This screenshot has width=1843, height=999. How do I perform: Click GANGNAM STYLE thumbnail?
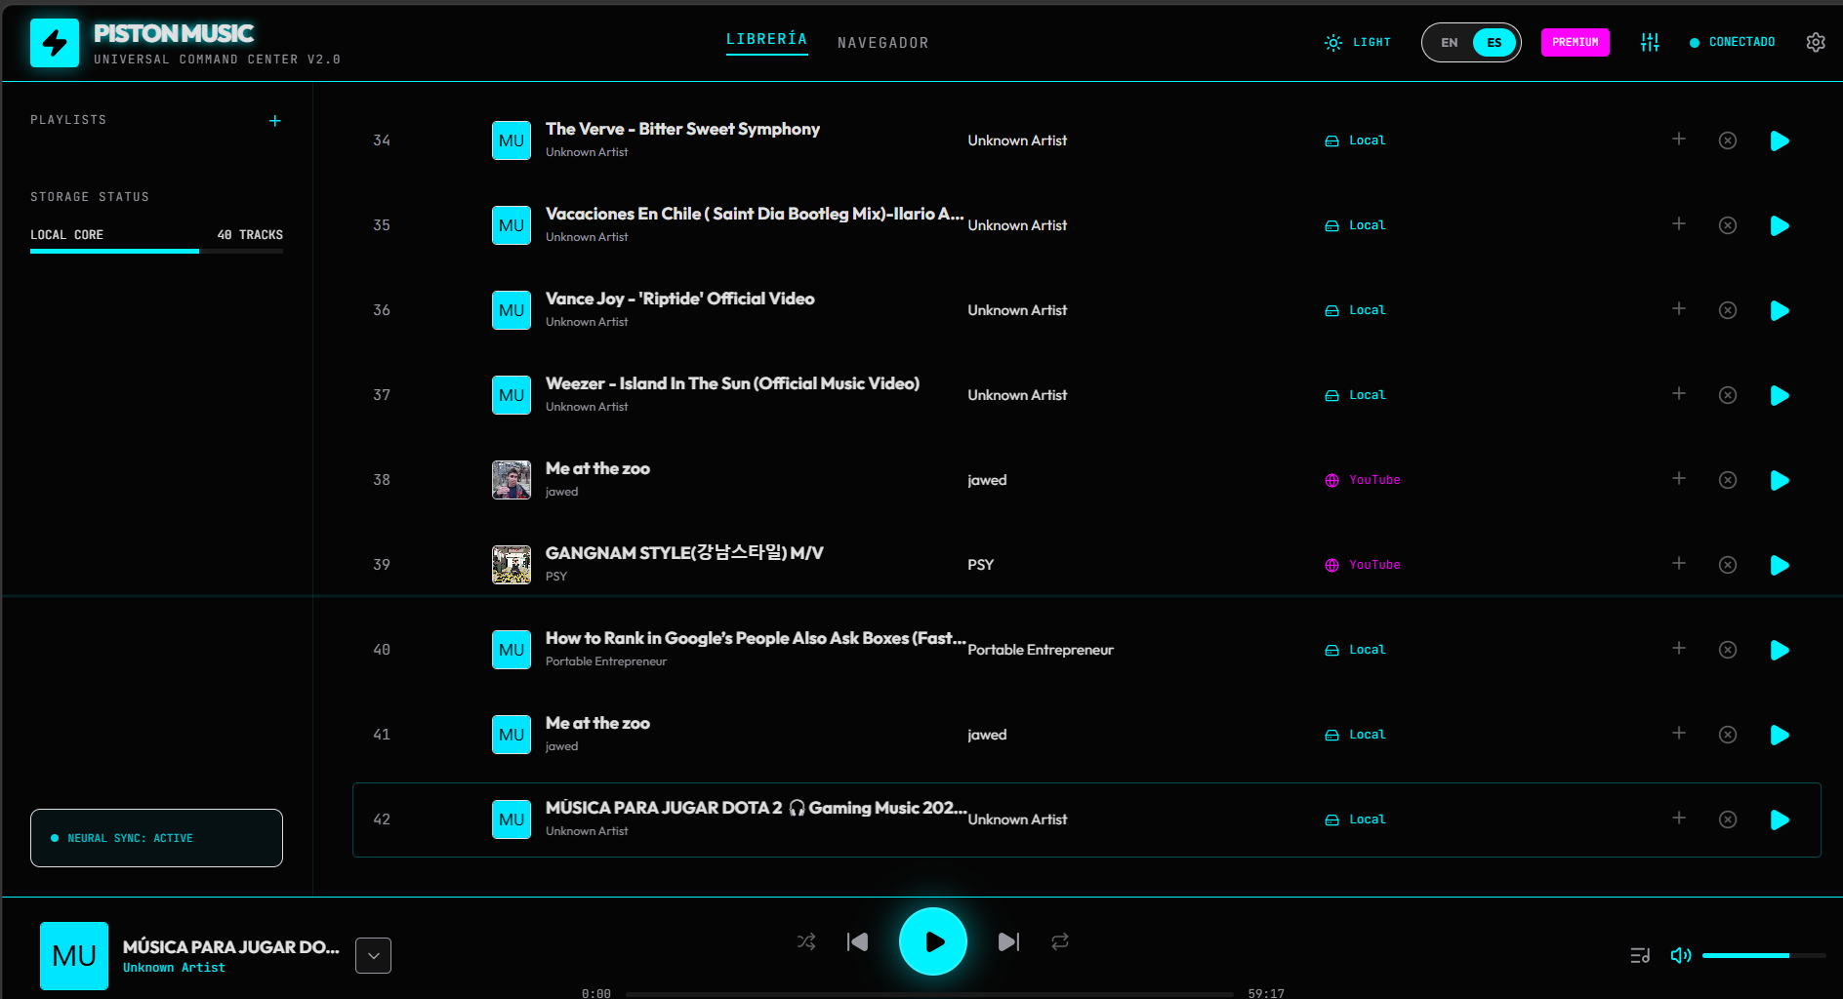click(x=512, y=565)
